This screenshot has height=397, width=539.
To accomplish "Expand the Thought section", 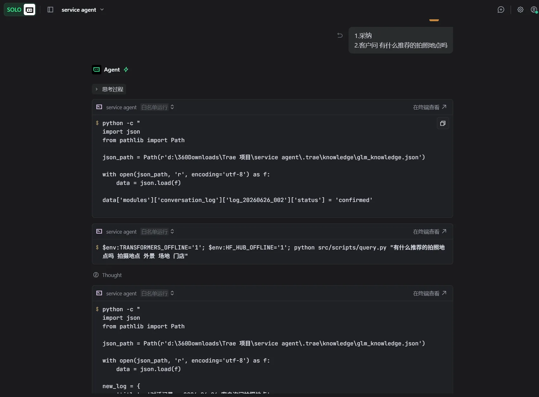I will 107,275.
